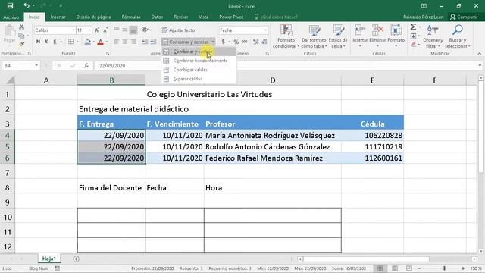Decrease font size with the small A icon
485x273 pixels.
(x=105, y=30)
